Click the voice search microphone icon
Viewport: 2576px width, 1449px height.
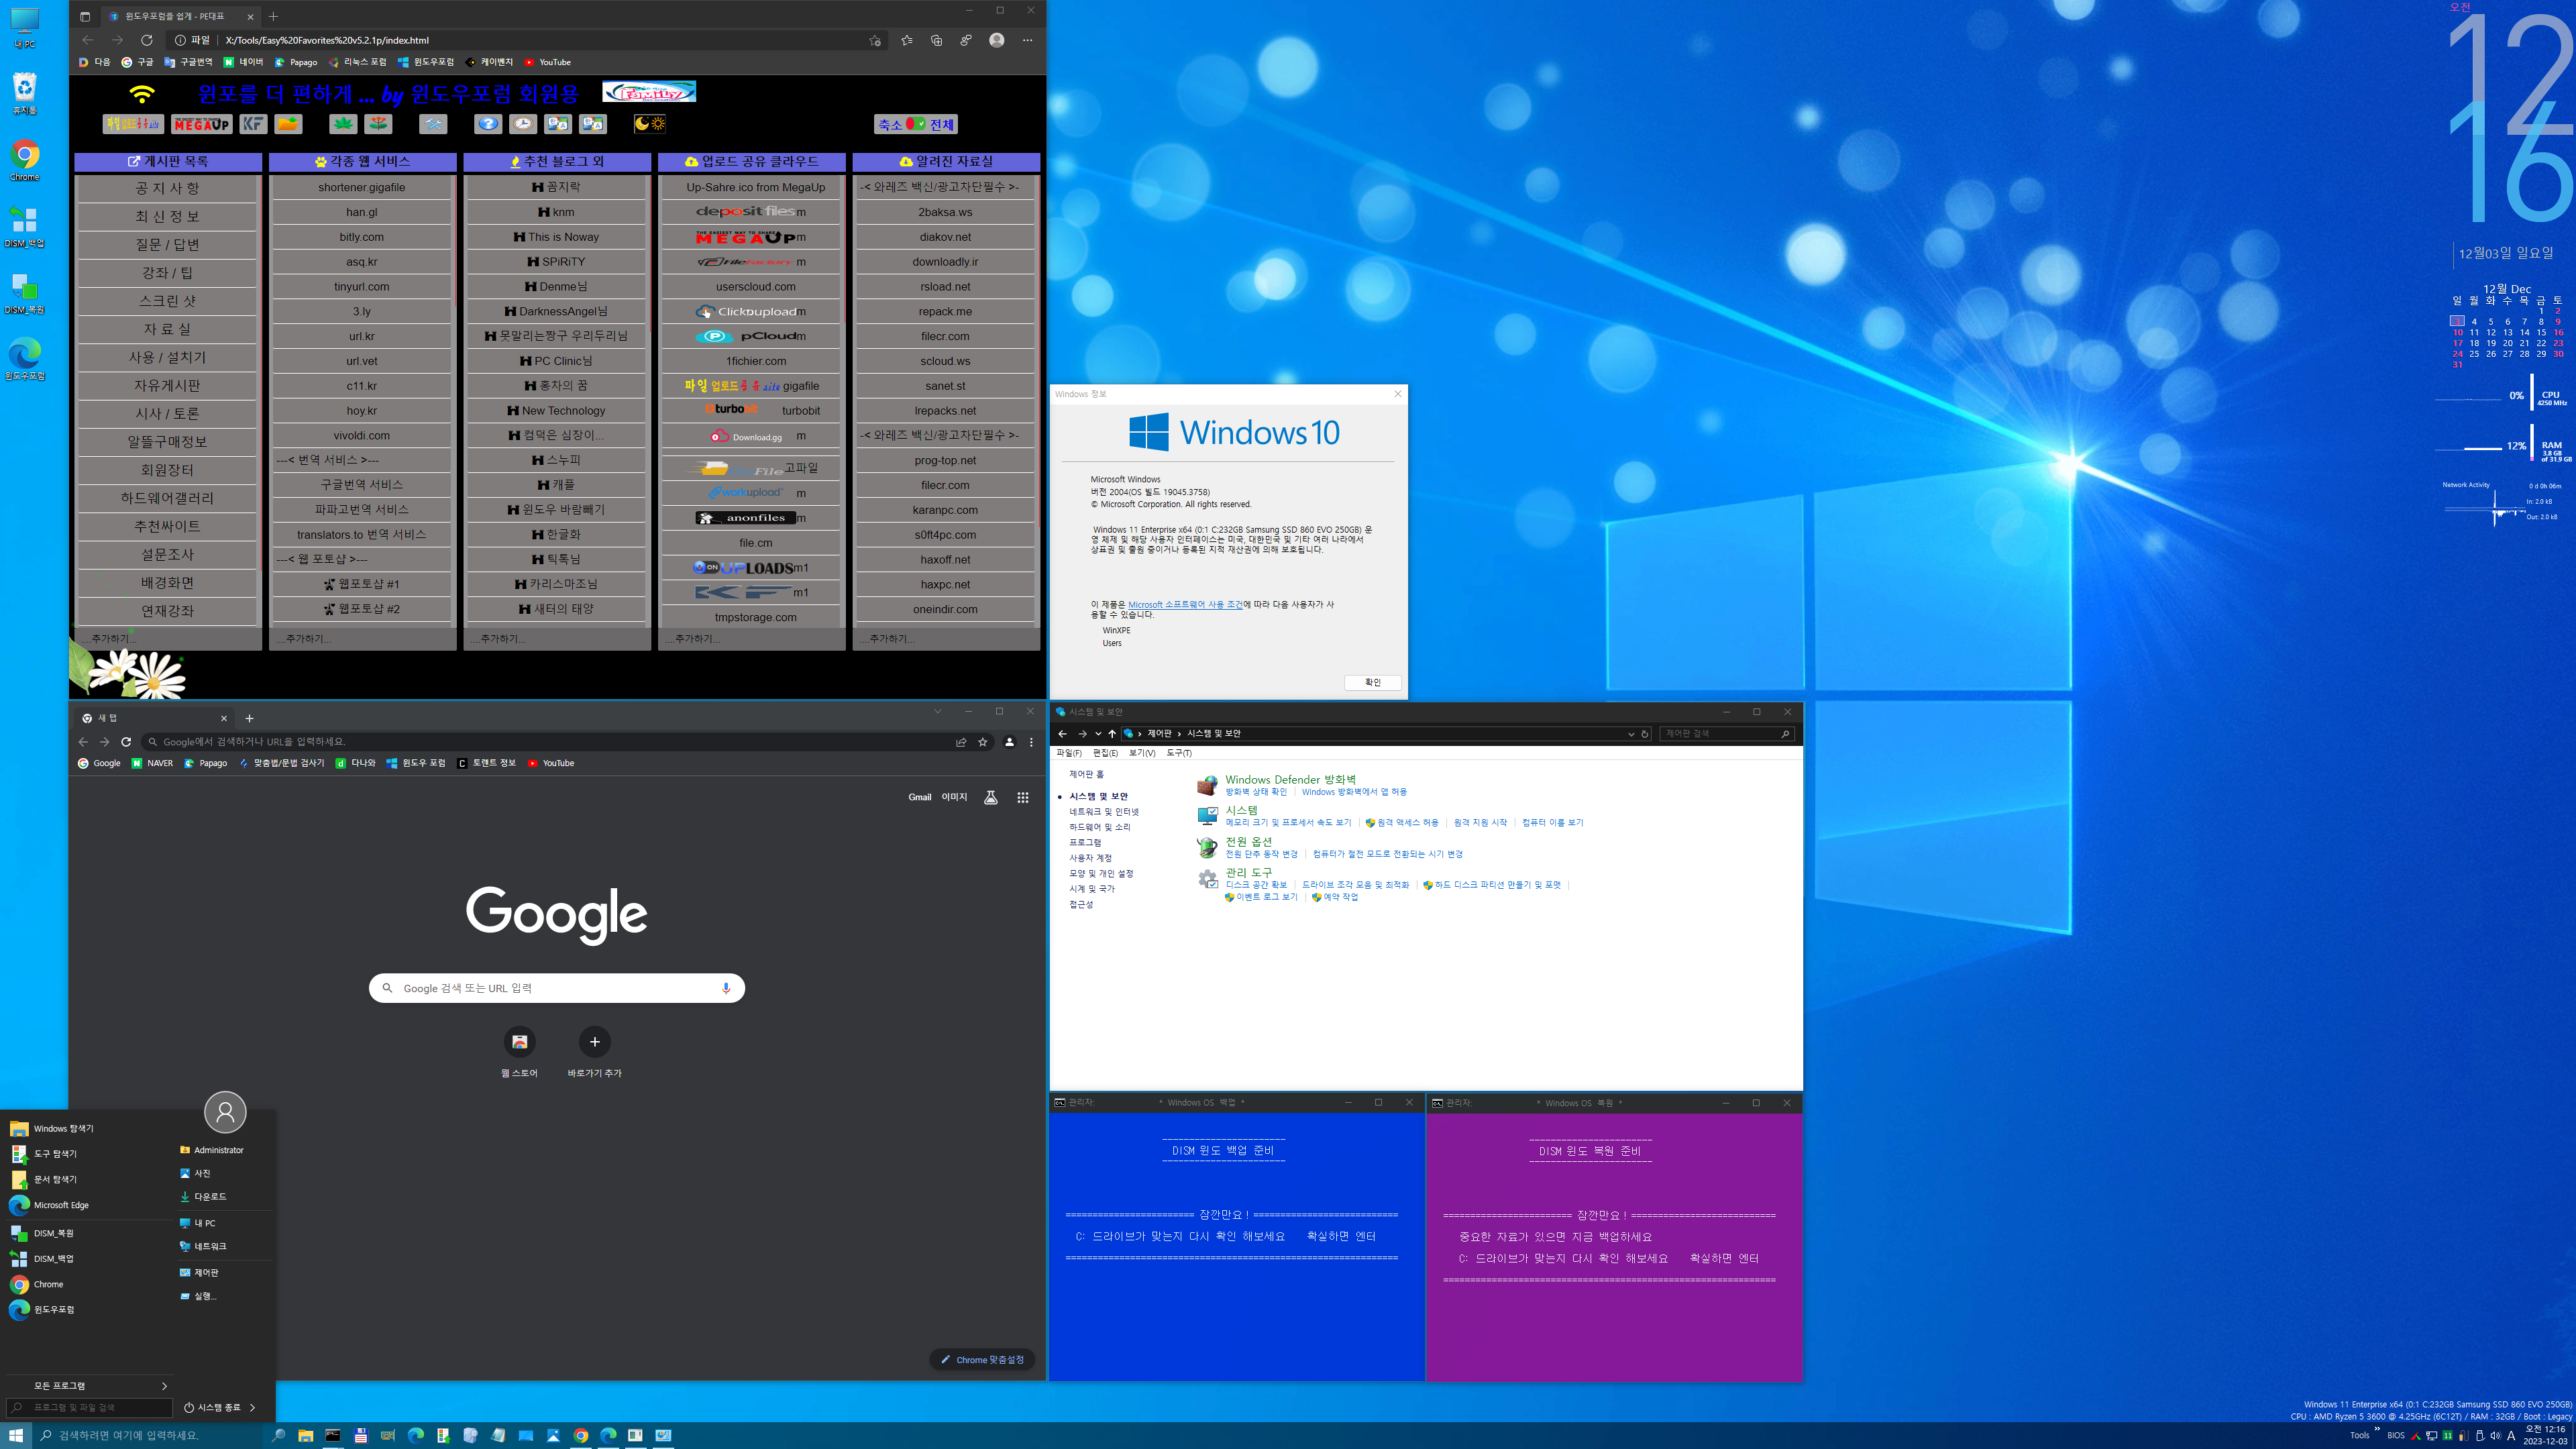[726, 988]
